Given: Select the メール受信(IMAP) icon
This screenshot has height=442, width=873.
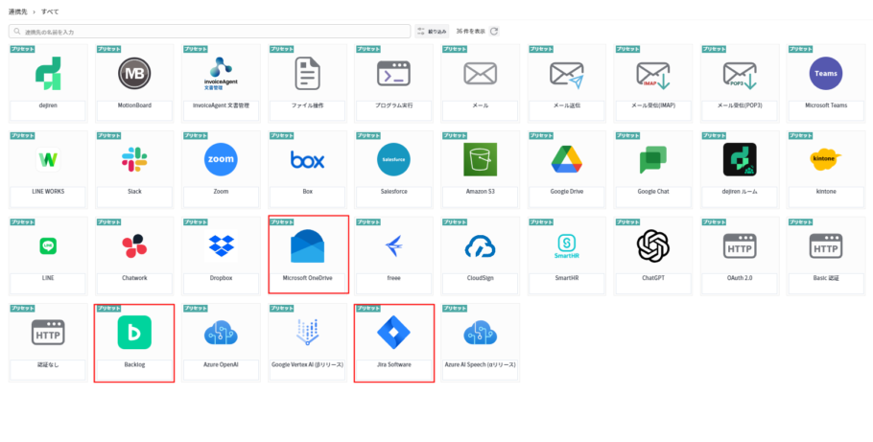Looking at the screenshot, I should [x=653, y=75].
